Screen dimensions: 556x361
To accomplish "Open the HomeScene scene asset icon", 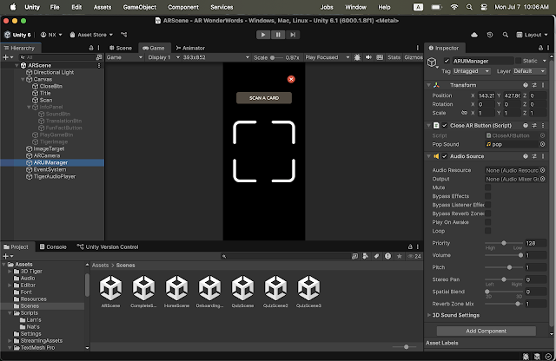I will click(x=177, y=289).
